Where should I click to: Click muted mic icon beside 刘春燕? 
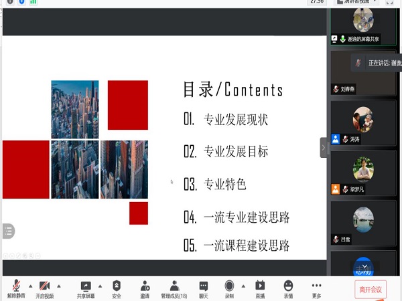336,89
